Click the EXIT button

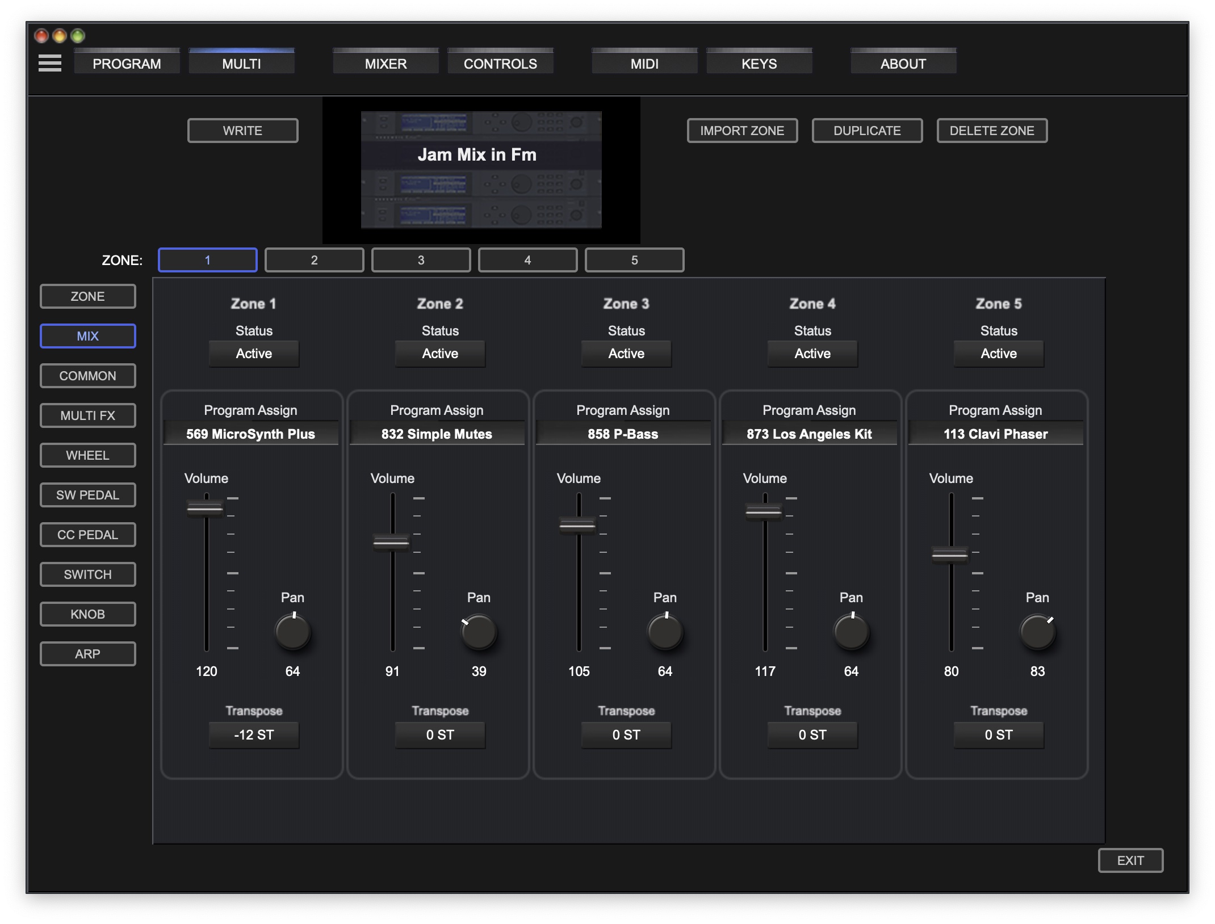click(x=1130, y=860)
